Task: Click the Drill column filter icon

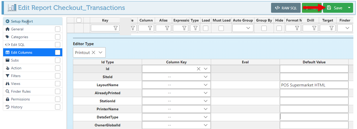Action: [x=314, y=28]
